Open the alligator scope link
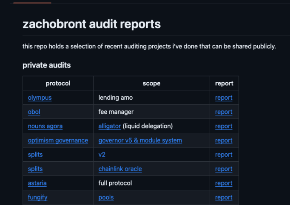 109,126
